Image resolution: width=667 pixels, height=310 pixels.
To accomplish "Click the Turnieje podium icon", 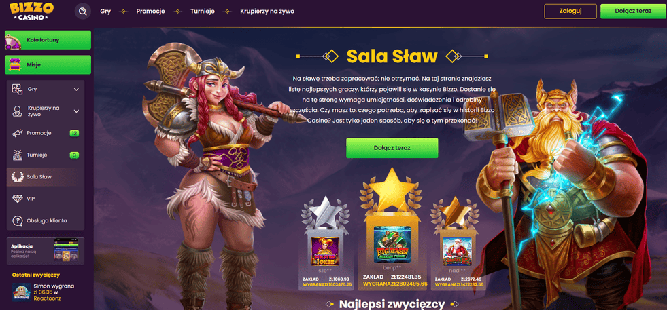I will [x=18, y=155].
